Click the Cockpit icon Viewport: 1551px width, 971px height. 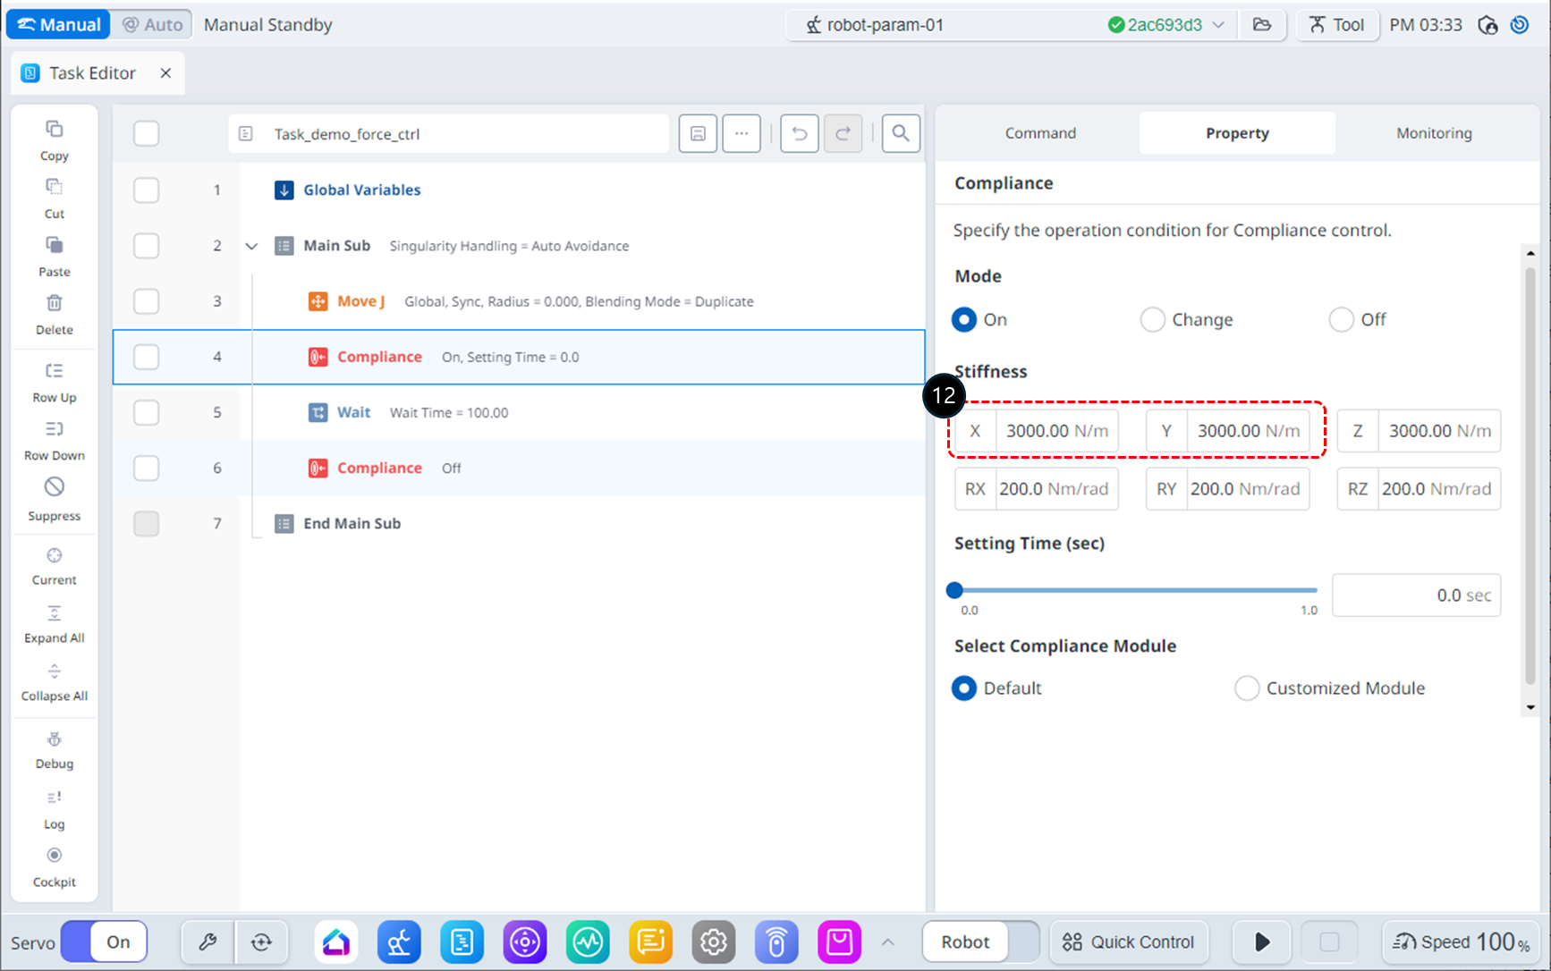pos(54,856)
